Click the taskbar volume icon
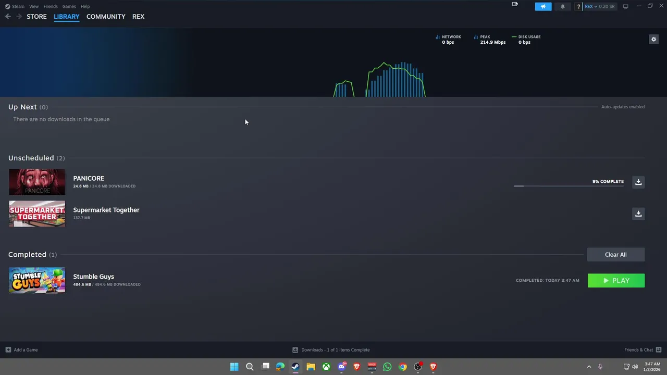The height and width of the screenshot is (375, 667). coord(635,367)
